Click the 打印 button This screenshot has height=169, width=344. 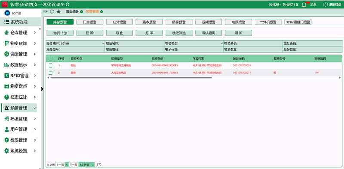pos(149,33)
